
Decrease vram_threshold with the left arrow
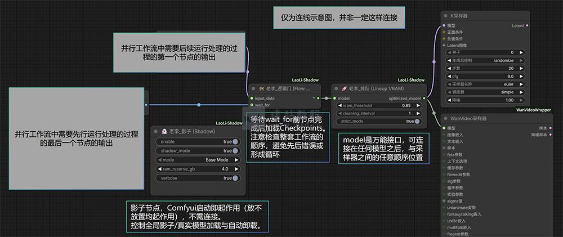(339, 106)
